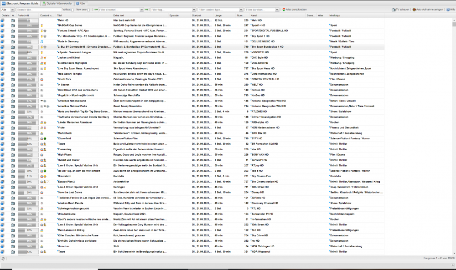The image size is (456, 270).
Task: Open the Filter duration dropdown
Action: pos(277,10)
